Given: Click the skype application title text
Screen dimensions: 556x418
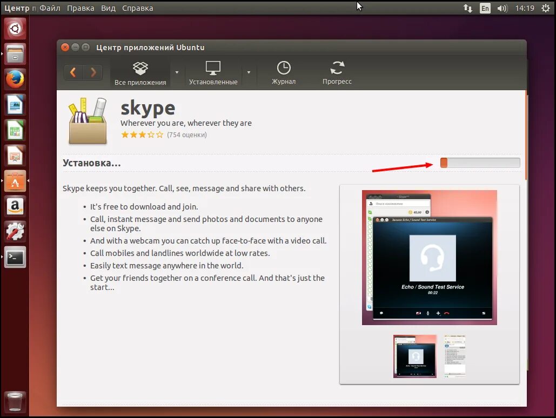Looking at the screenshot, I should [148, 108].
